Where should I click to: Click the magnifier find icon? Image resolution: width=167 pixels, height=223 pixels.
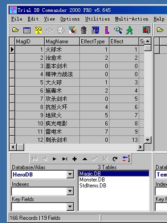tap(118, 30)
